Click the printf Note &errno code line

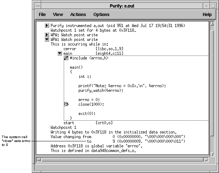point(122,86)
